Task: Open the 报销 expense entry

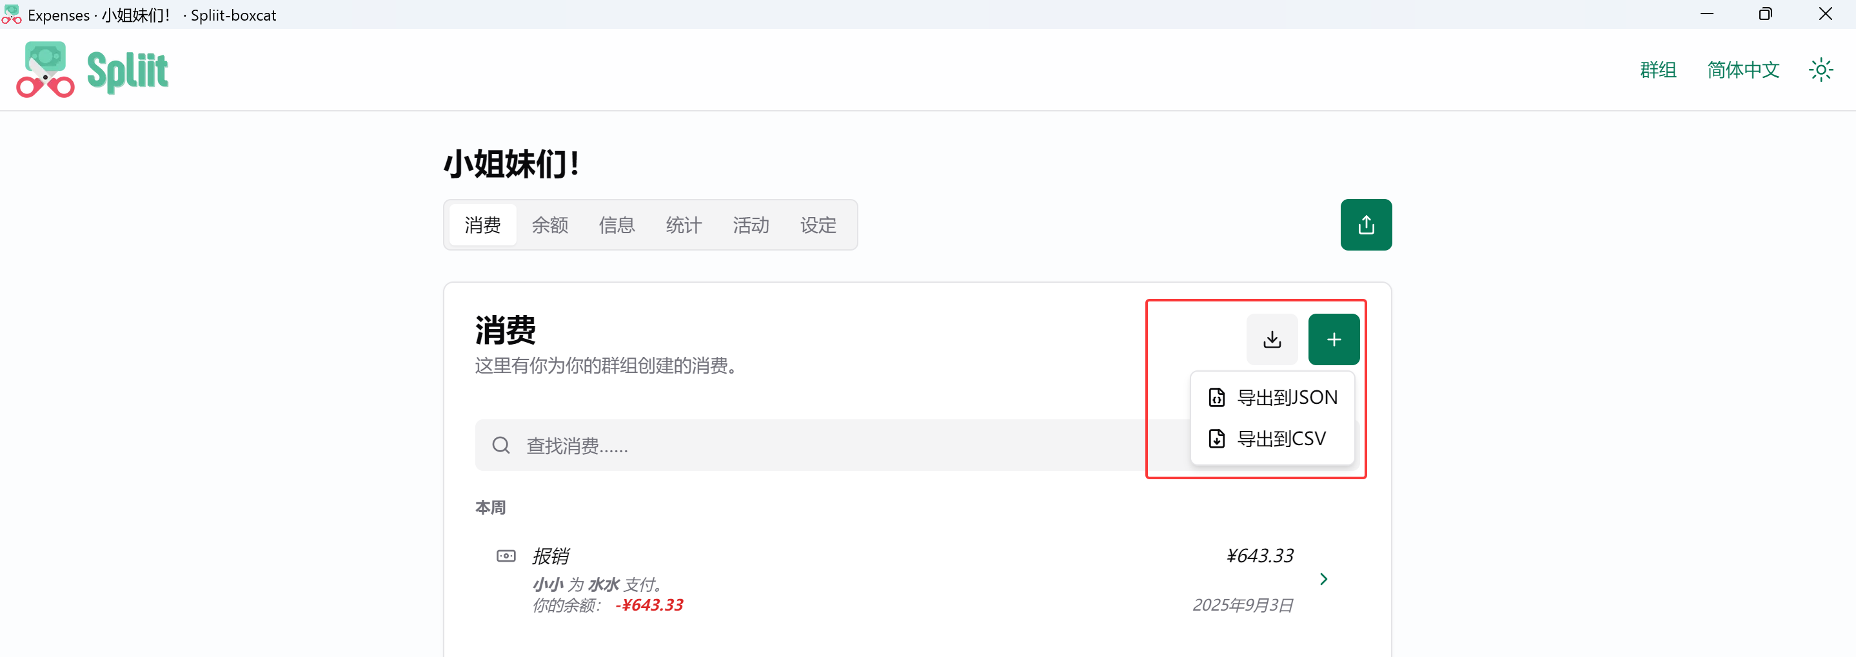Action: pos(916,579)
